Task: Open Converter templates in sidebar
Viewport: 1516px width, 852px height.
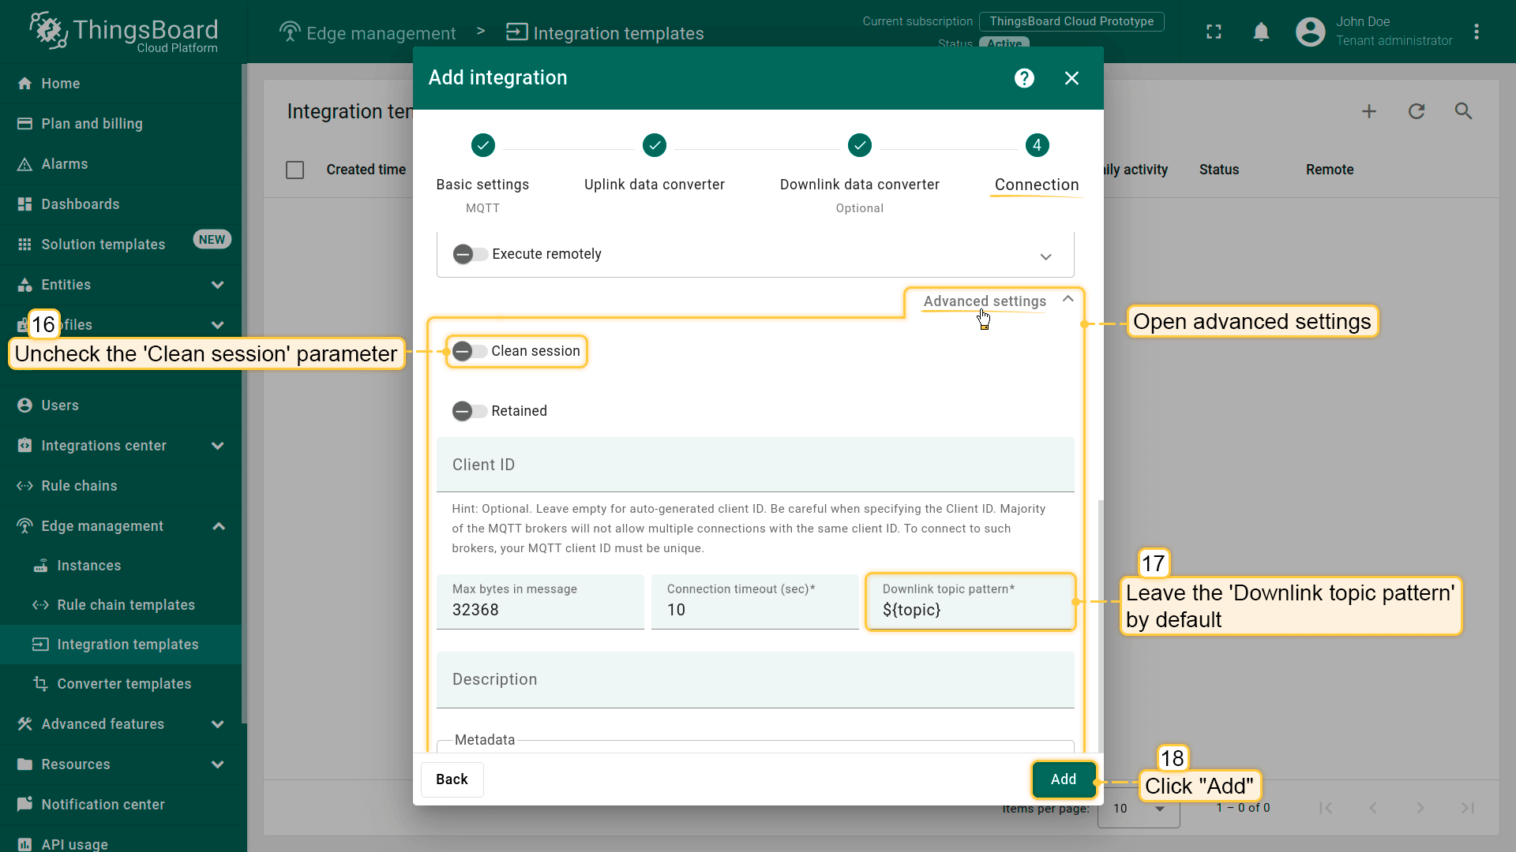Action: 124,684
